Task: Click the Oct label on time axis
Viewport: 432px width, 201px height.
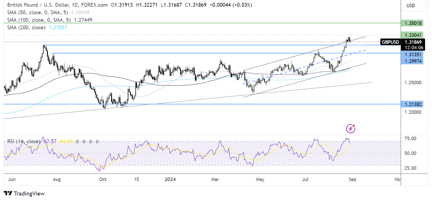Action: (103, 180)
